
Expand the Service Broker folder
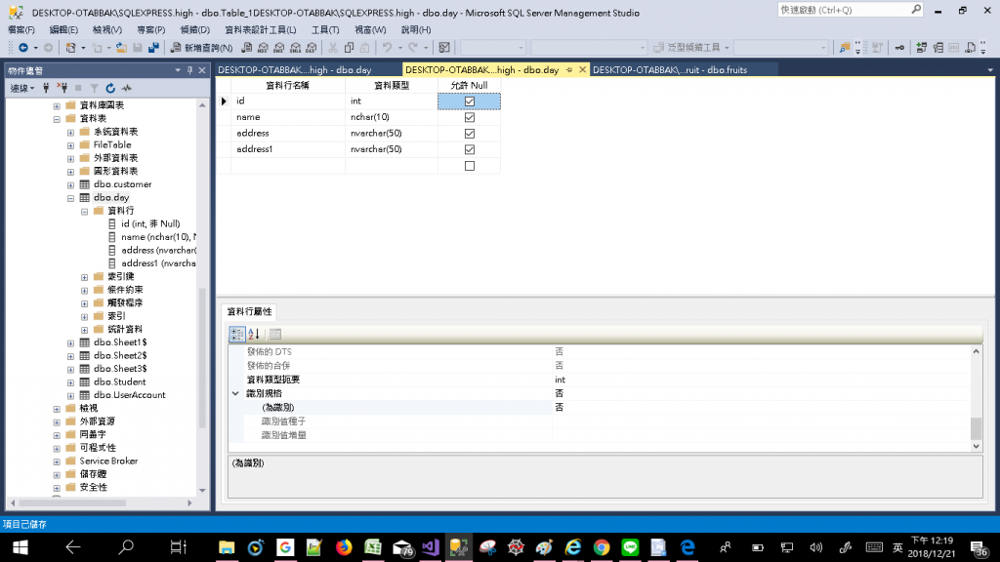pyautogui.click(x=57, y=462)
